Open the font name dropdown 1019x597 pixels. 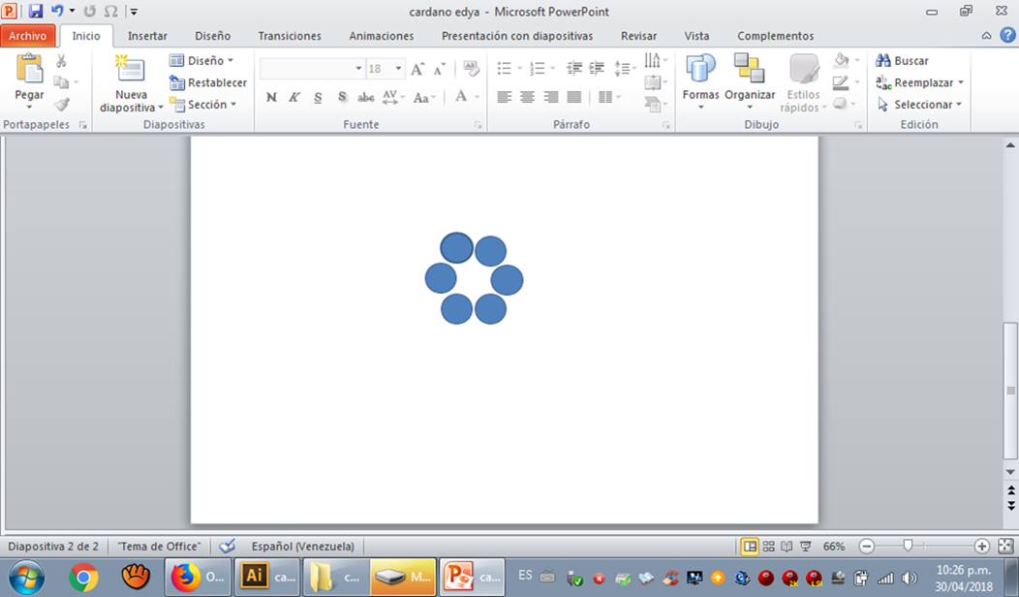pos(358,68)
